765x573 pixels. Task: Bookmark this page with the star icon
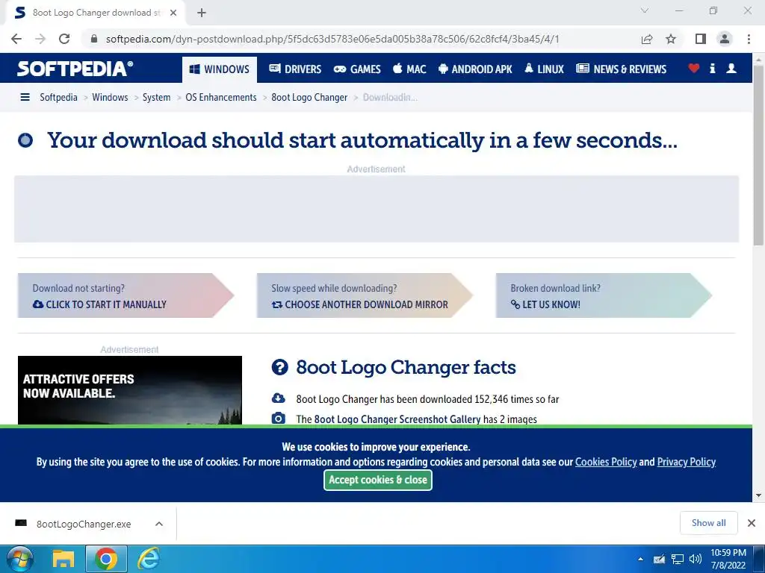tap(671, 39)
